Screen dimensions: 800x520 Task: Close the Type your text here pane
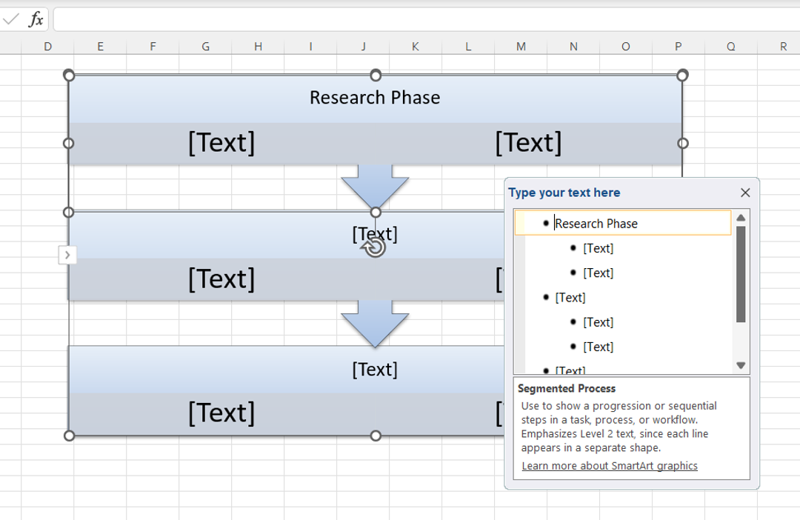[745, 193]
